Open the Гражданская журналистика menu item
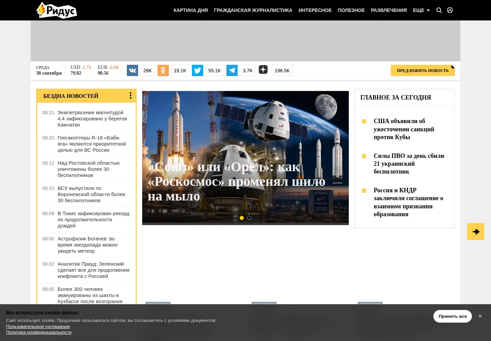This screenshot has height=341, width=491. tap(253, 10)
